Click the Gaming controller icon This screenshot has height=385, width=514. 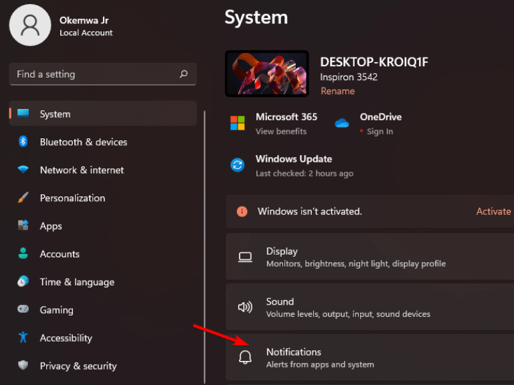coord(23,309)
